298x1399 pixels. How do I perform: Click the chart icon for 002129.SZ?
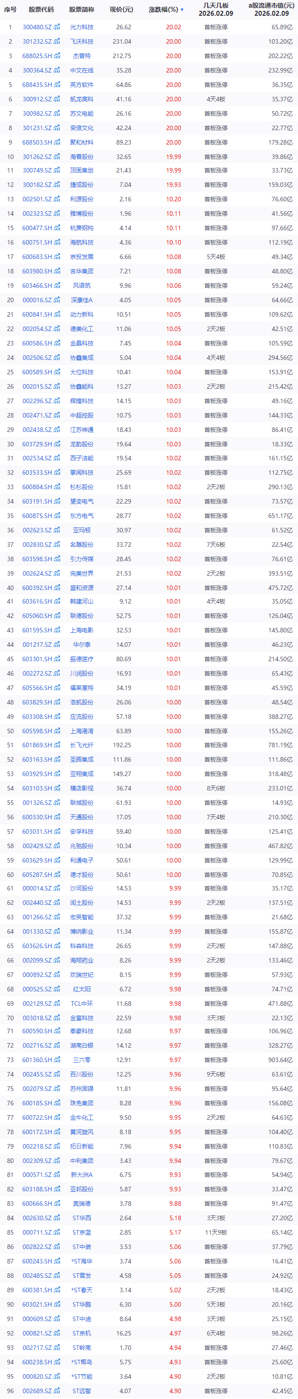(x=56, y=1004)
